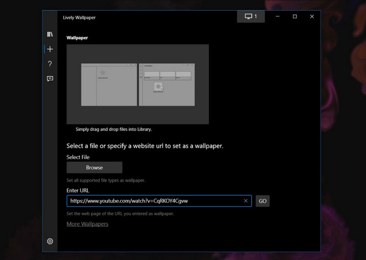The height and width of the screenshot is (260, 366).
Task: Minimize the Lively Wallpaper window
Action: click(277, 16)
